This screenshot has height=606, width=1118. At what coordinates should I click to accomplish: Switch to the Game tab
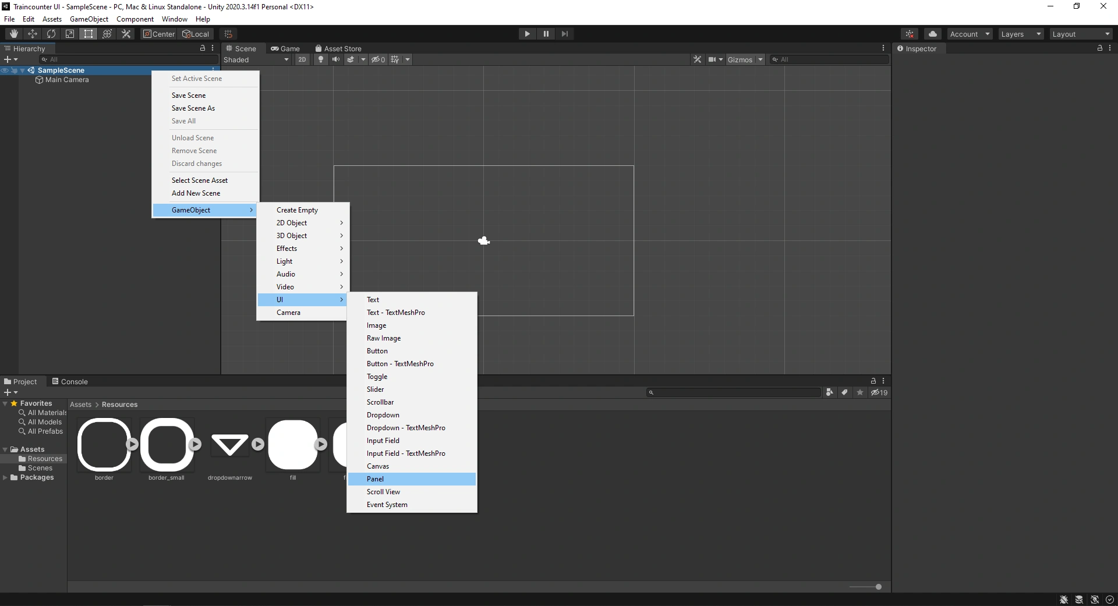click(285, 48)
